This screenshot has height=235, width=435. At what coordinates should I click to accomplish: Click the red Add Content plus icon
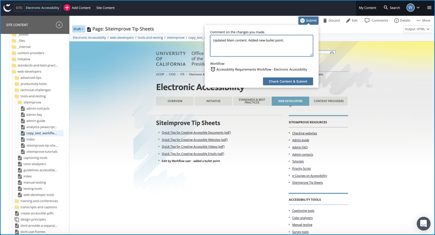tap(67, 8)
